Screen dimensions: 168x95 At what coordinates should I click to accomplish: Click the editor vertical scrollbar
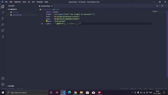click(x=167, y=44)
